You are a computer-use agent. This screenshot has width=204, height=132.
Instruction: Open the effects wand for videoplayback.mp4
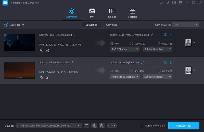[x=41, y=78]
